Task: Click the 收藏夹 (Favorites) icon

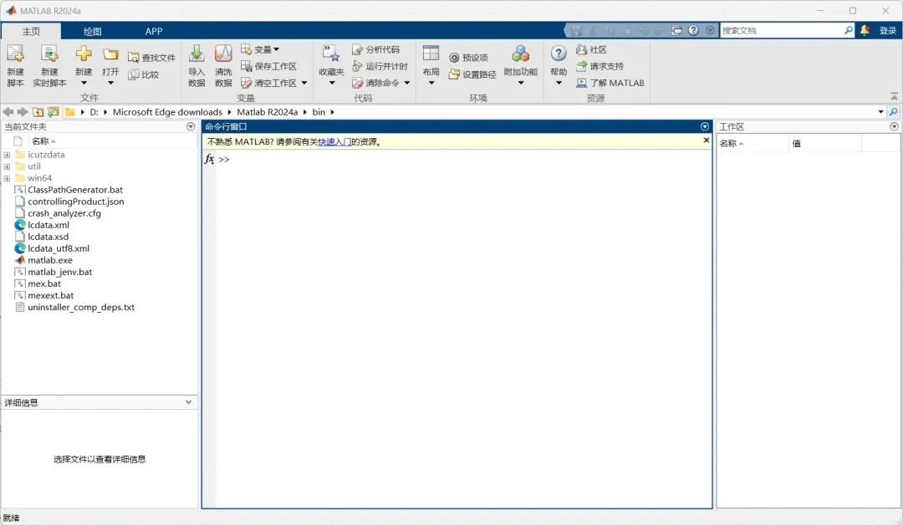Action: point(331,54)
